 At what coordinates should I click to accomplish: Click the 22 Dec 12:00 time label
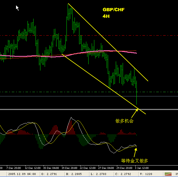(x=88, y=168)
